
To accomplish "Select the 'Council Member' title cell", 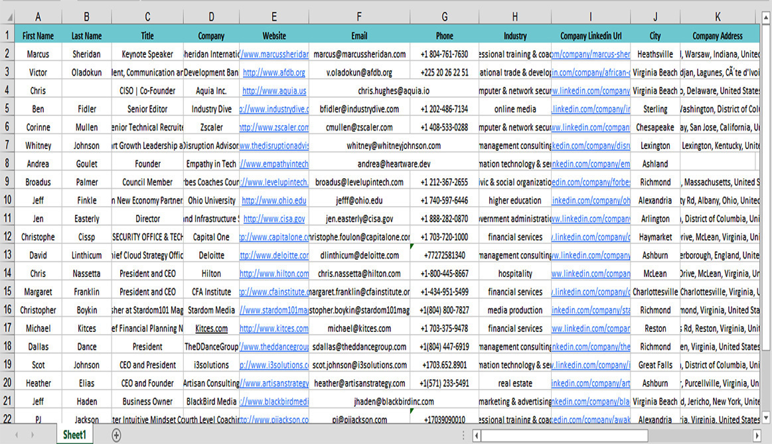I will point(147,182).
